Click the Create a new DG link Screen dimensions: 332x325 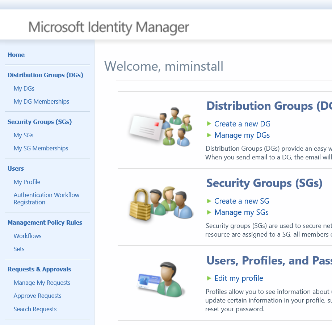pyautogui.click(x=242, y=124)
